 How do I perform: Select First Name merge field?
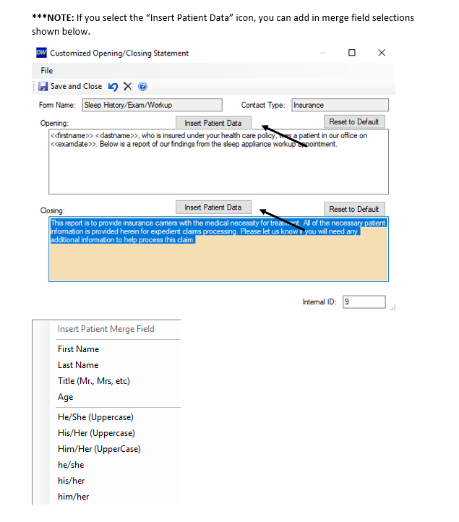pyautogui.click(x=79, y=349)
